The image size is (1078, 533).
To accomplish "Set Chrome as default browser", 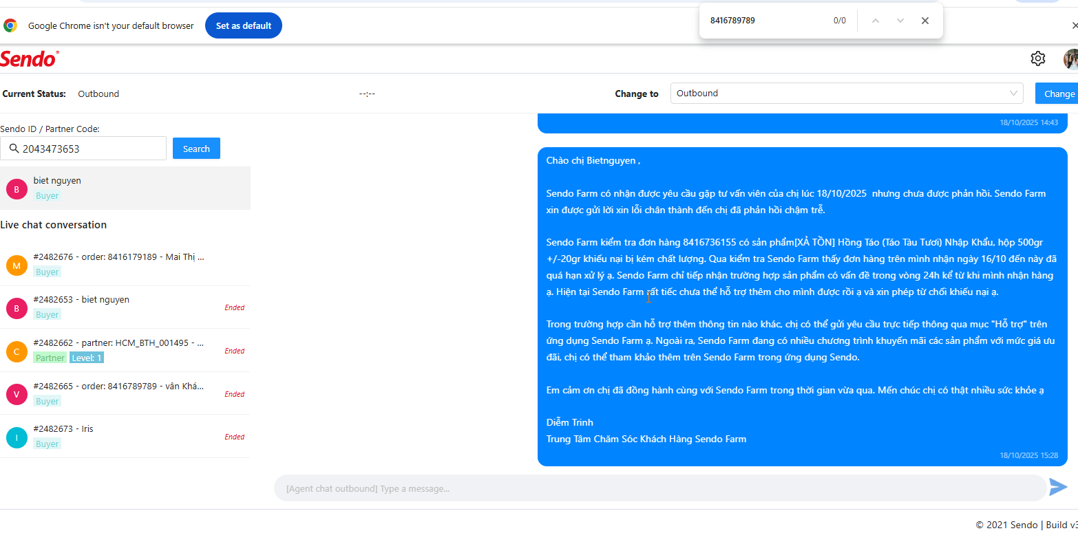I will coord(244,25).
